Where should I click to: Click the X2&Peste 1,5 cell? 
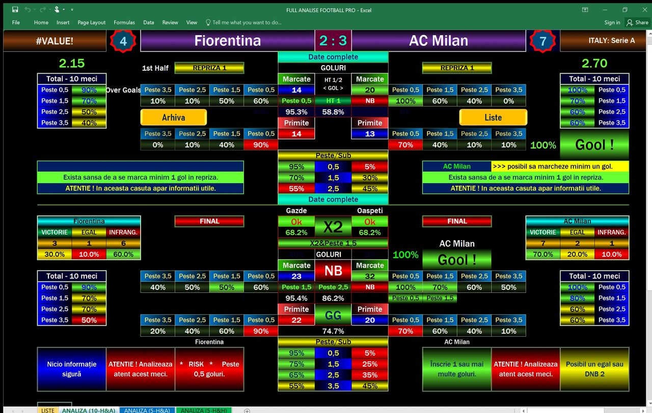(333, 243)
